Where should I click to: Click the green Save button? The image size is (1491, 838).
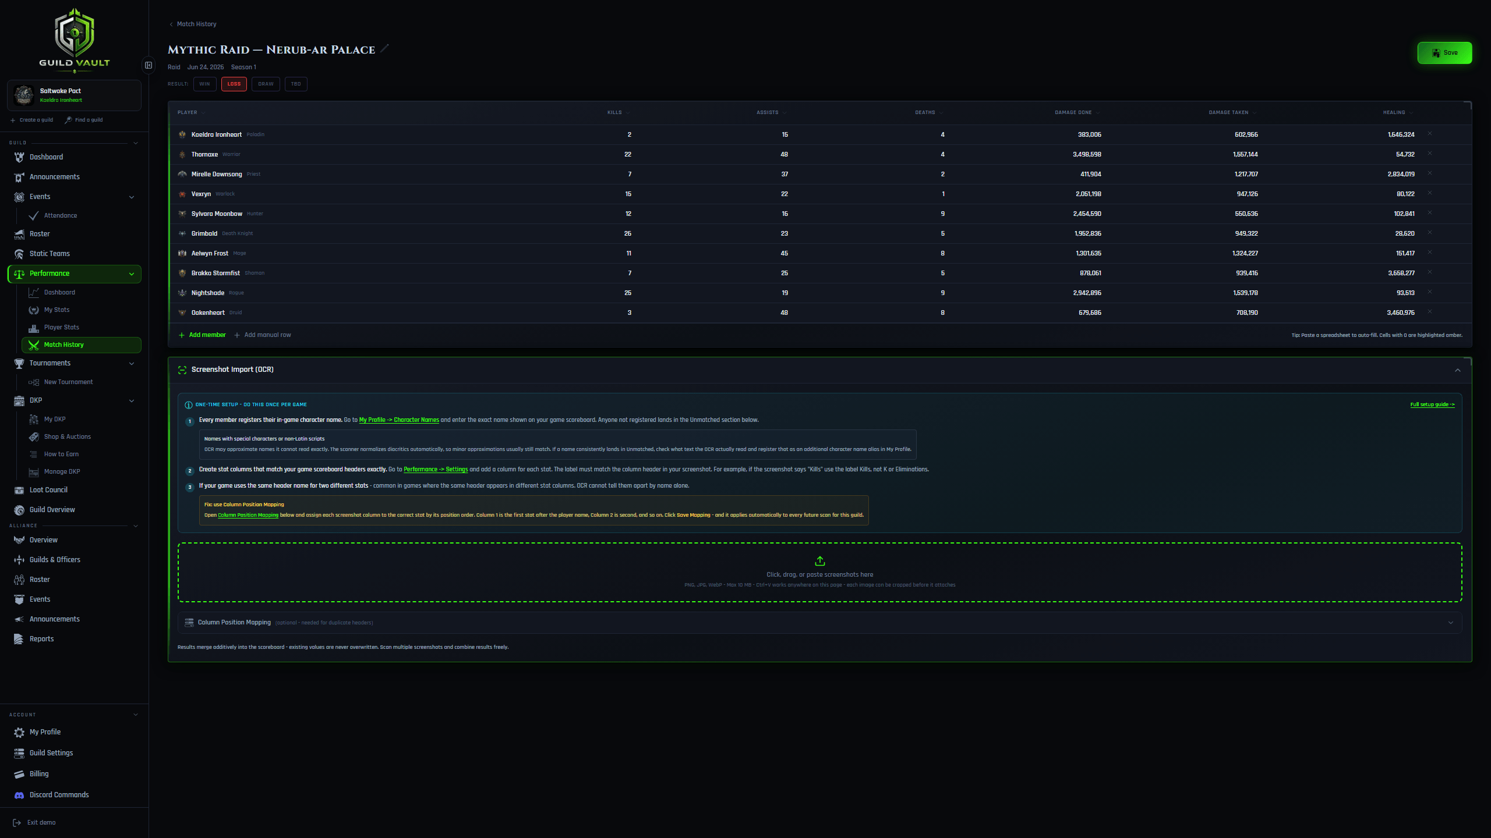coord(1444,53)
